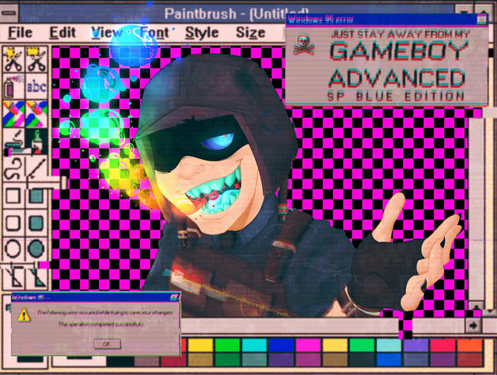Select the plain Eraser tool

point(37,113)
